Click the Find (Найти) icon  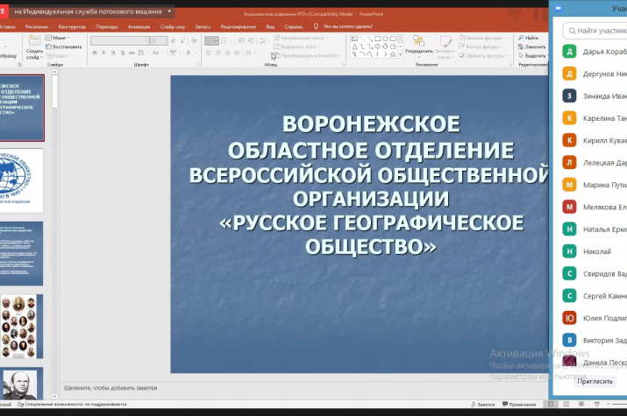(x=521, y=38)
